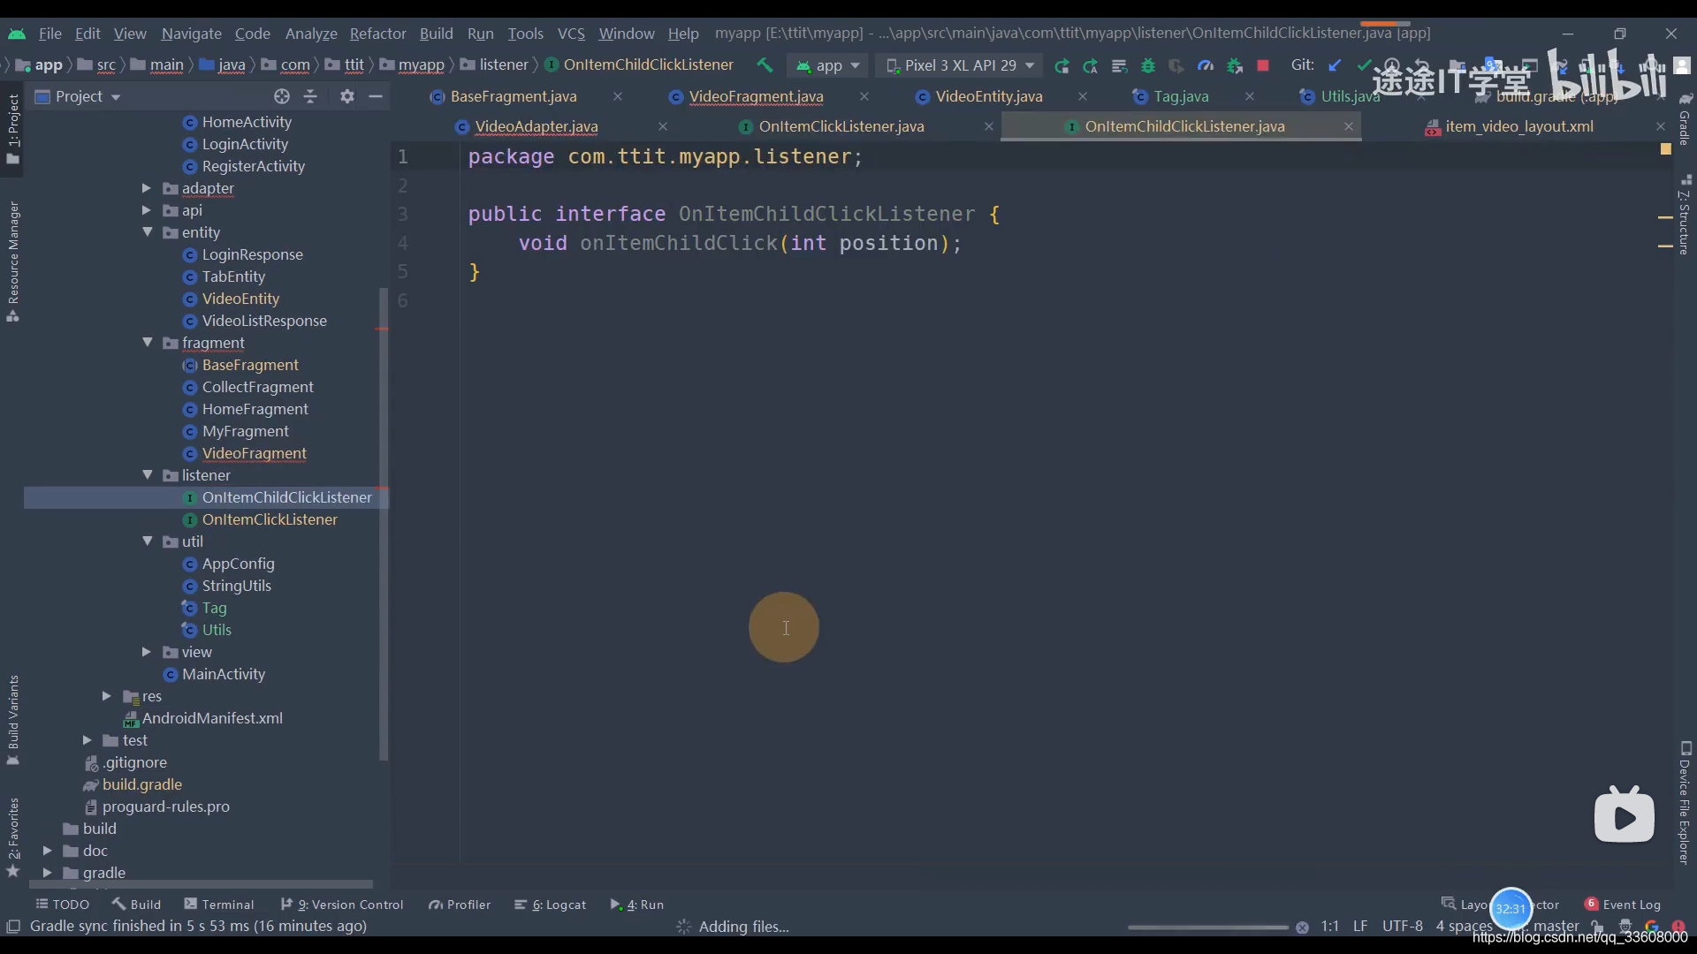Open the Version Control tool window
Image resolution: width=1697 pixels, height=954 pixels.
pos(342,905)
